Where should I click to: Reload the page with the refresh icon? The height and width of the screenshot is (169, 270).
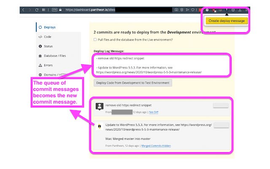tap(37, 10)
